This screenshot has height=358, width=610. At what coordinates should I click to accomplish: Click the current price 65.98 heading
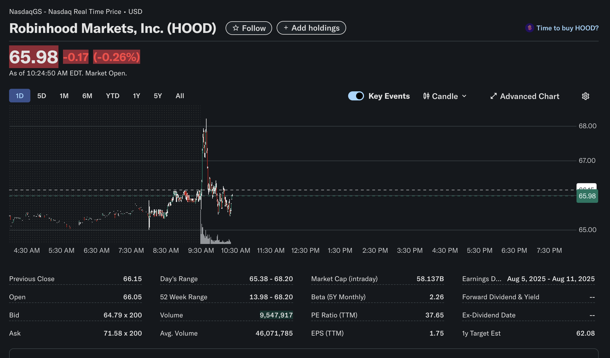coord(34,57)
